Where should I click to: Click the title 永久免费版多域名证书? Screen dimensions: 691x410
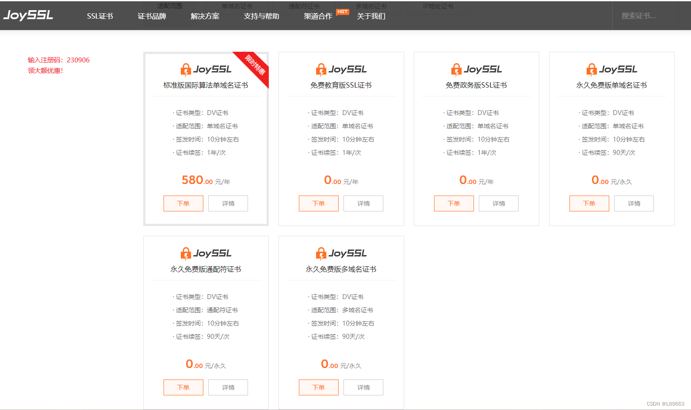click(x=341, y=269)
